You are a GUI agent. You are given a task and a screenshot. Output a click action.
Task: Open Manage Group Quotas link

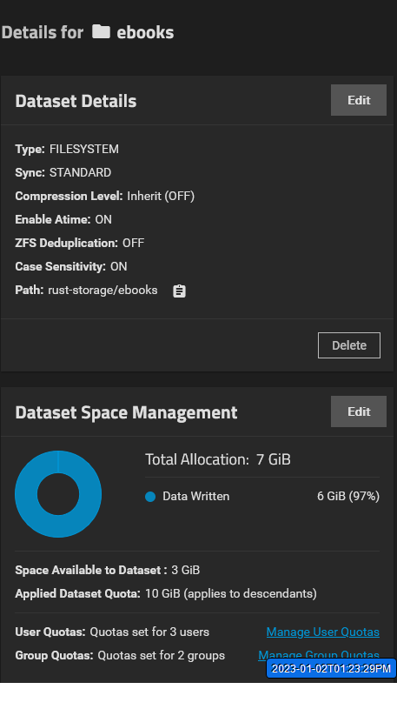[x=319, y=655]
